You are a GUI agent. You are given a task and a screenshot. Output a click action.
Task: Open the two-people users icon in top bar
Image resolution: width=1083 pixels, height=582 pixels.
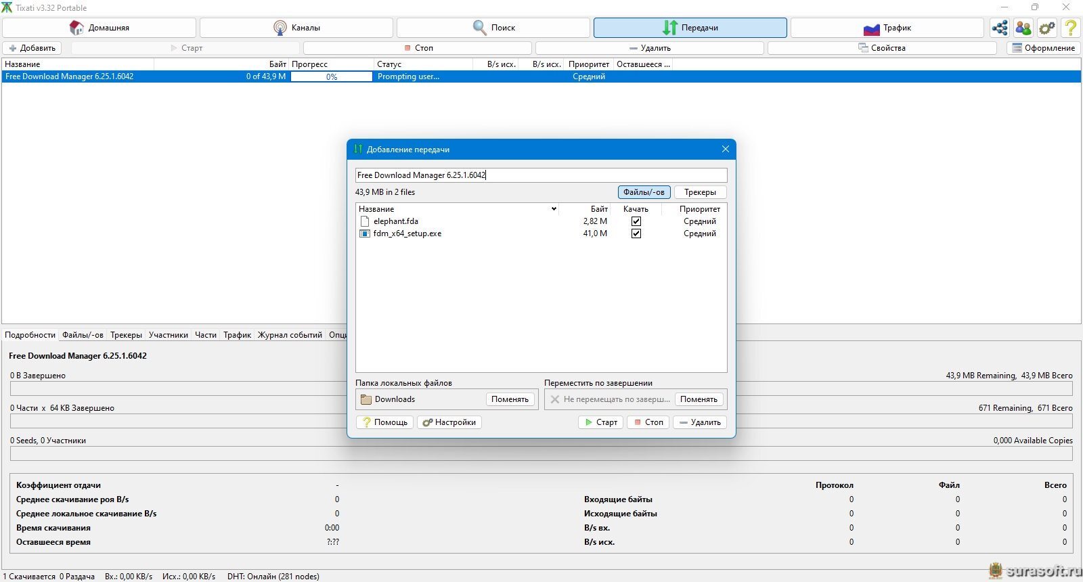pyautogui.click(x=1023, y=28)
